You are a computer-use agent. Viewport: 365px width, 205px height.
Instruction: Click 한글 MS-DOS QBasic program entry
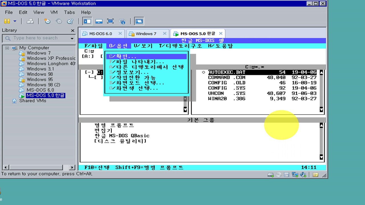pyautogui.click(x=122, y=136)
